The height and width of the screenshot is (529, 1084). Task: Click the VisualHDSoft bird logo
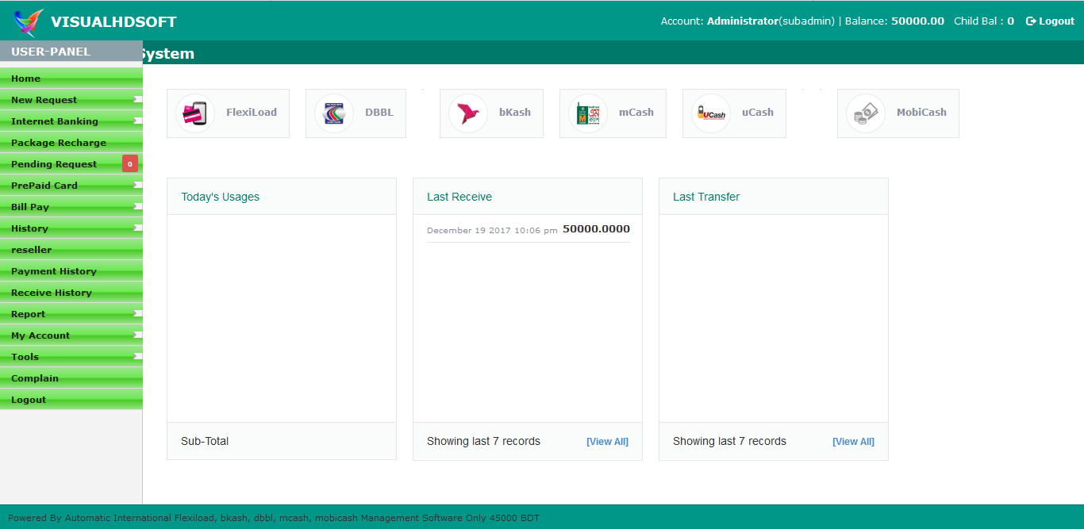coord(29,22)
